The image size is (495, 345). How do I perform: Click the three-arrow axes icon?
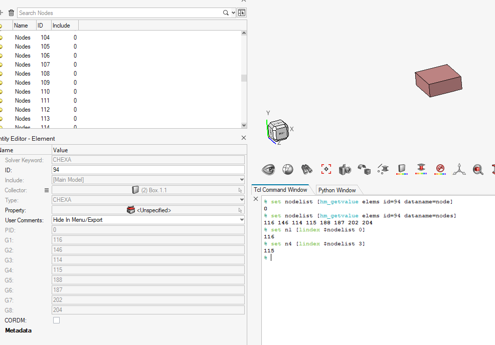(459, 170)
